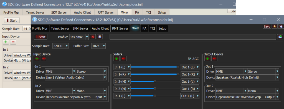Open Out 1 Speakers (Realtek) device dropdown
The image size is (284, 109).
277,77
